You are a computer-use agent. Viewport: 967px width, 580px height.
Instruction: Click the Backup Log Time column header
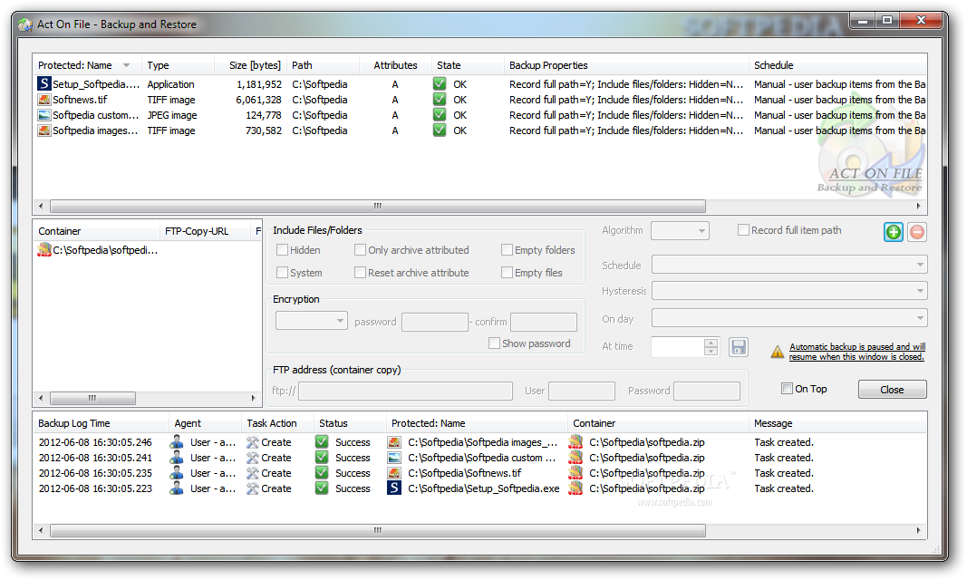click(x=102, y=423)
